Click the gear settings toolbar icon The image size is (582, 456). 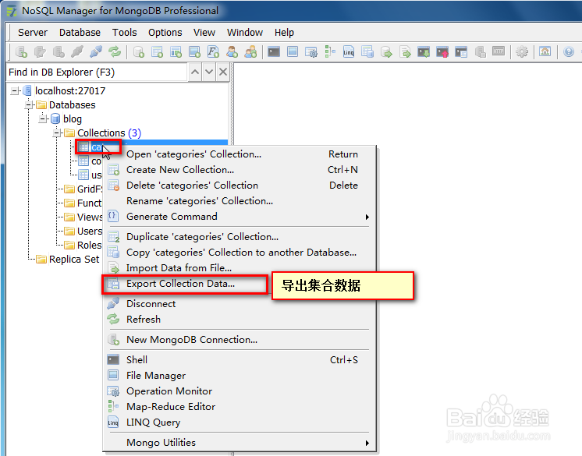pyautogui.click(x=522, y=51)
